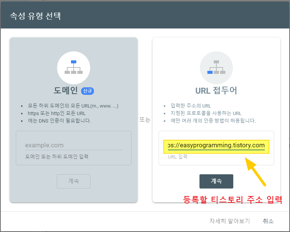Click 취소 to cancel the dialog
Viewport: 290px width, 232px height.
coord(268,221)
